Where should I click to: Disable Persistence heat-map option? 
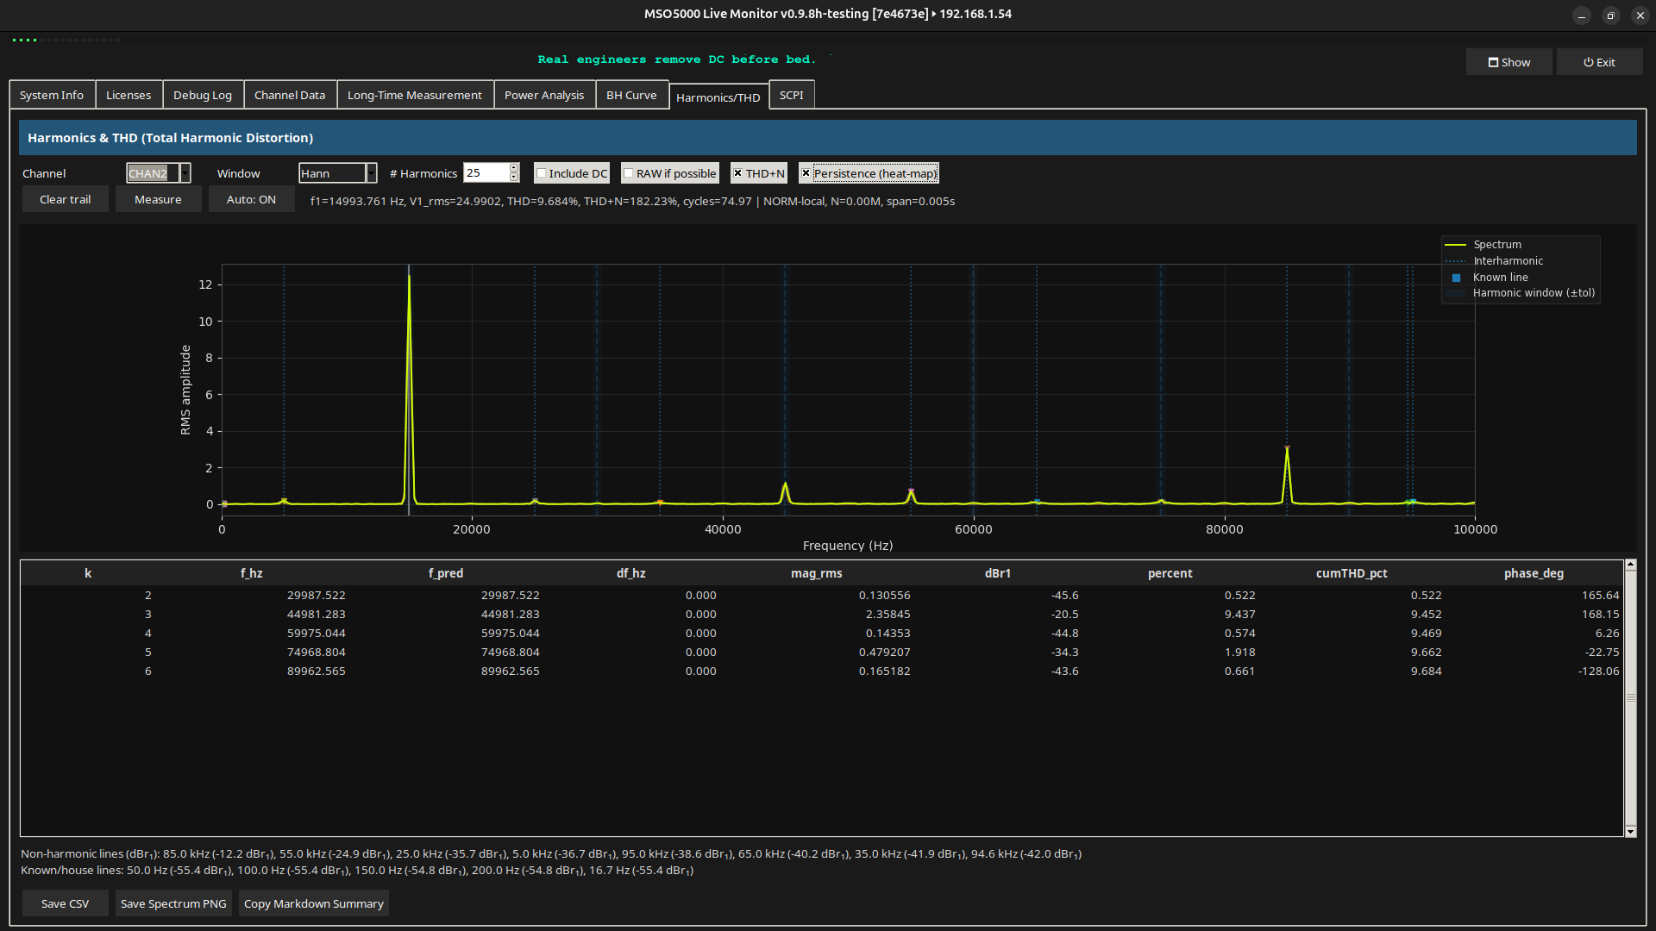point(806,173)
